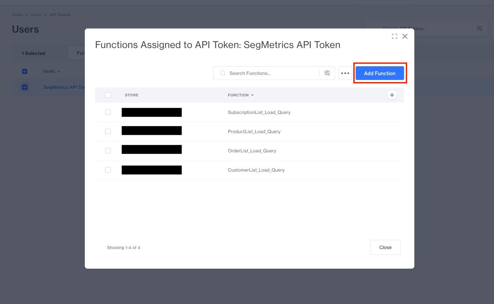494x304 pixels.
Task: Click the Close button
Action: point(385,247)
